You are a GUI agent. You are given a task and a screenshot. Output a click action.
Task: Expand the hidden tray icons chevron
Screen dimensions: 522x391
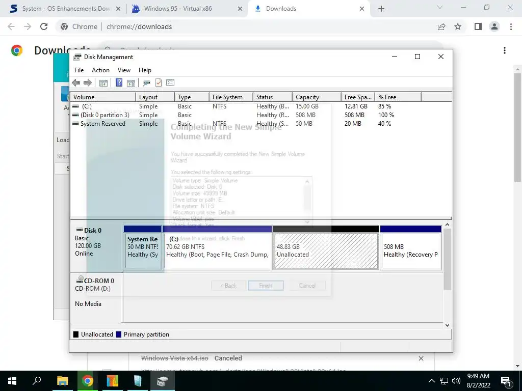tap(431, 381)
